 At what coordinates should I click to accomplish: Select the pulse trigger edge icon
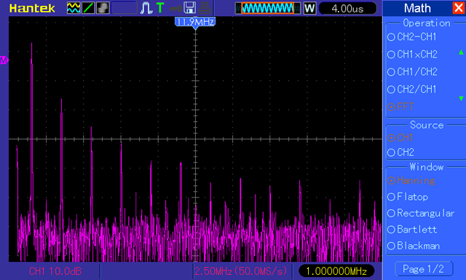pos(146,8)
